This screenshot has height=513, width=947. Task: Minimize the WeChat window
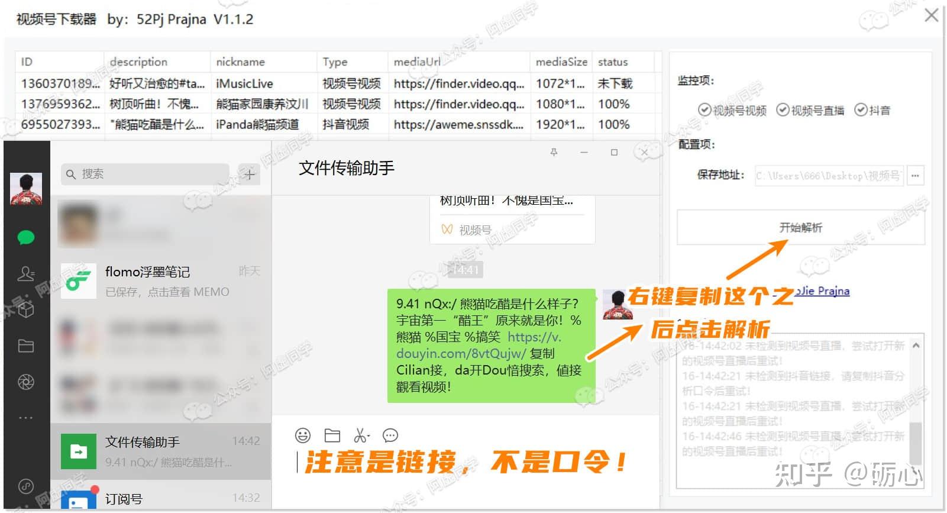(x=584, y=153)
